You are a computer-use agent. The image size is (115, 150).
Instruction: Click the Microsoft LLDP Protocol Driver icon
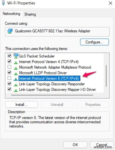(16, 74)
